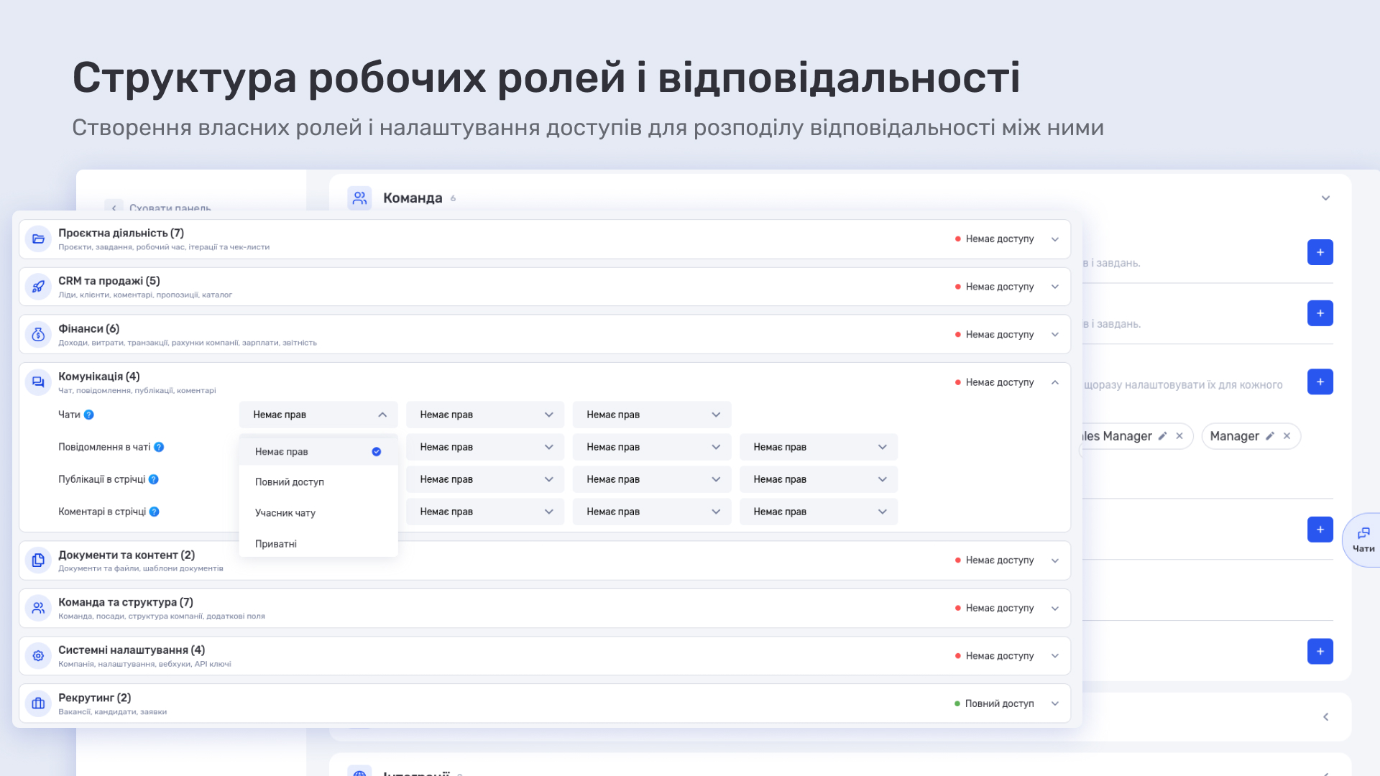The height and width of the screenshot is (776, 1380).
Task: Open Немає доступу status of Комунікація
Action: click(994, 382)
